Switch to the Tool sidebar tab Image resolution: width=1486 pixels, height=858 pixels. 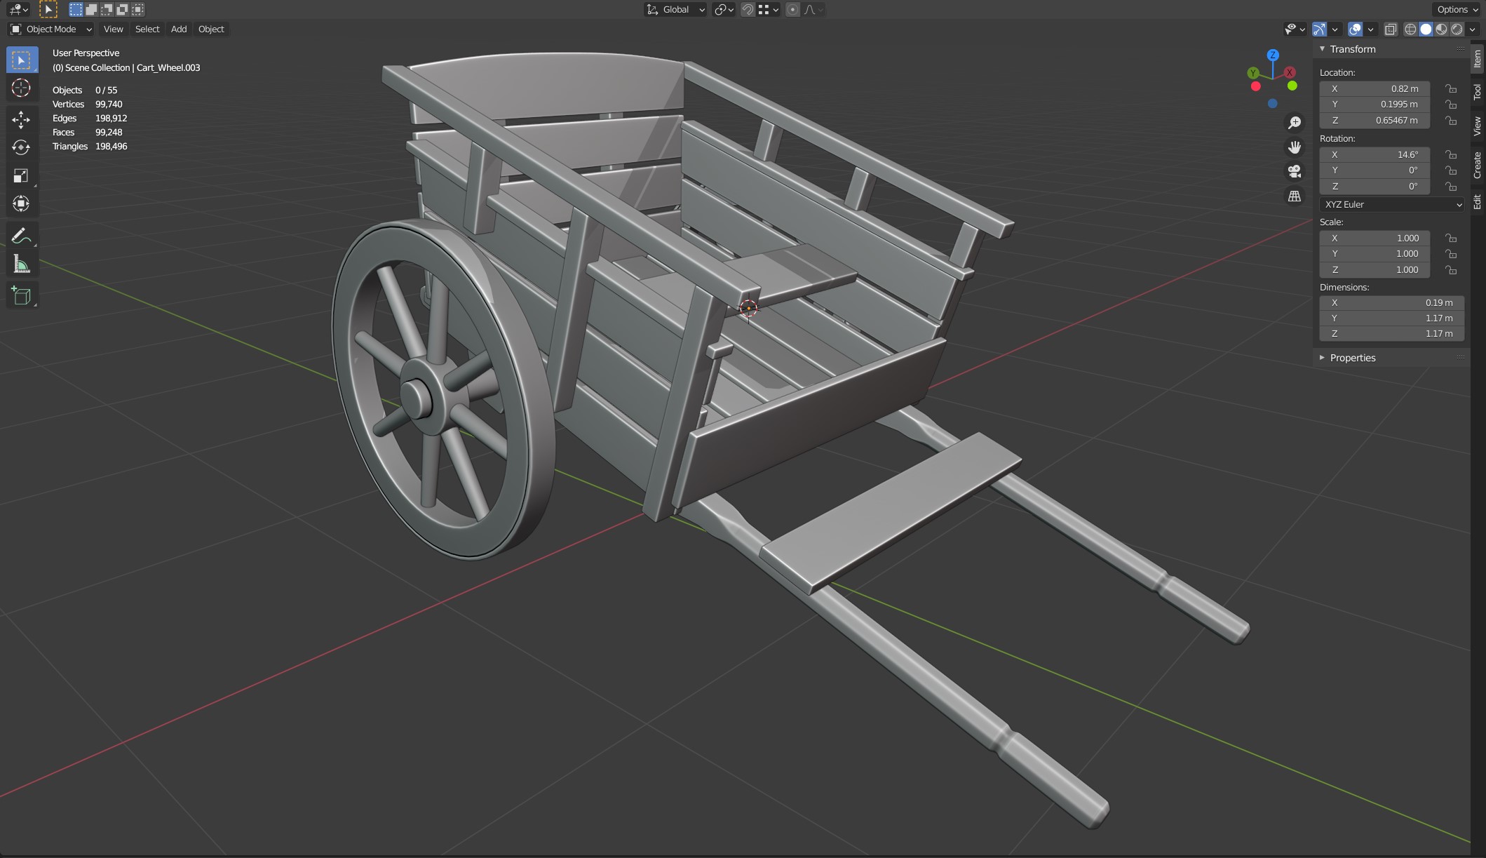click(1477, 91)
